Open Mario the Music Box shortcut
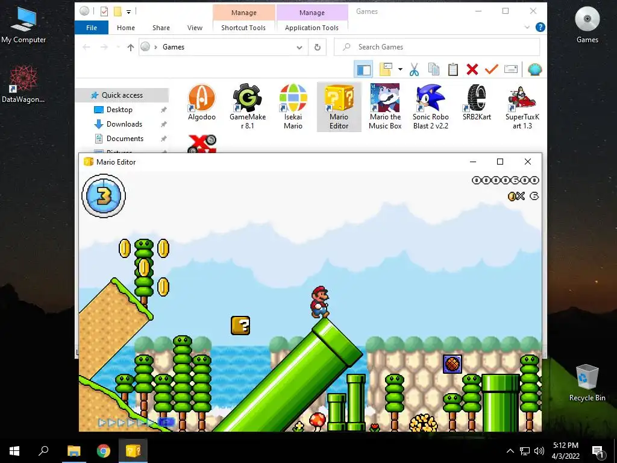 (385, 106)
